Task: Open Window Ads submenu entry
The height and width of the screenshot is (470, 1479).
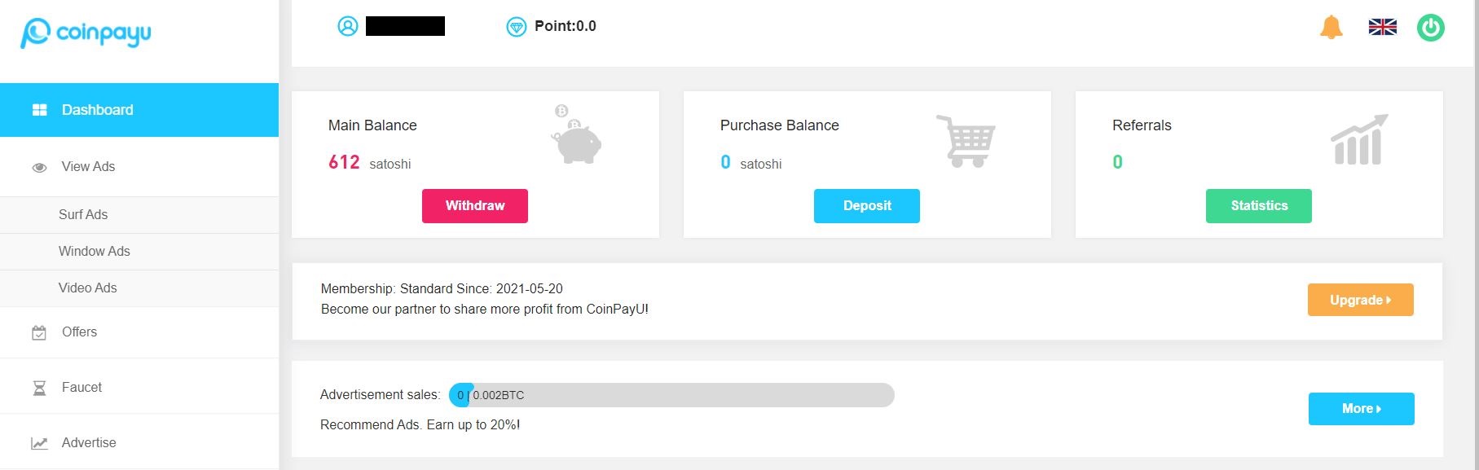Action: tap(139, 252)
